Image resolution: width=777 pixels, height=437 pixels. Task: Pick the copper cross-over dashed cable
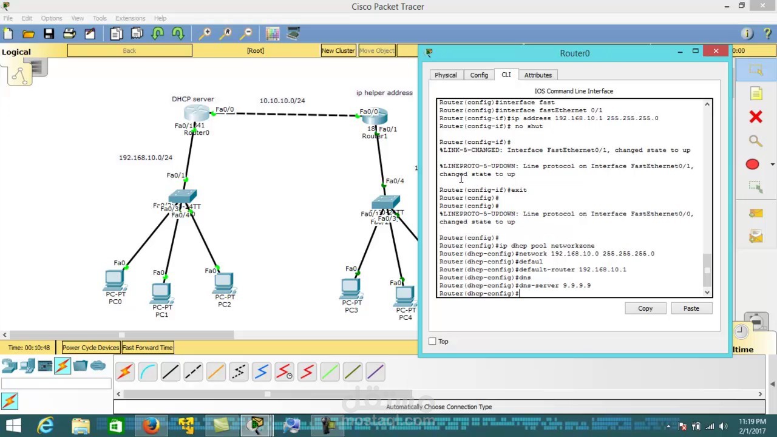click(x=193, y=371)
